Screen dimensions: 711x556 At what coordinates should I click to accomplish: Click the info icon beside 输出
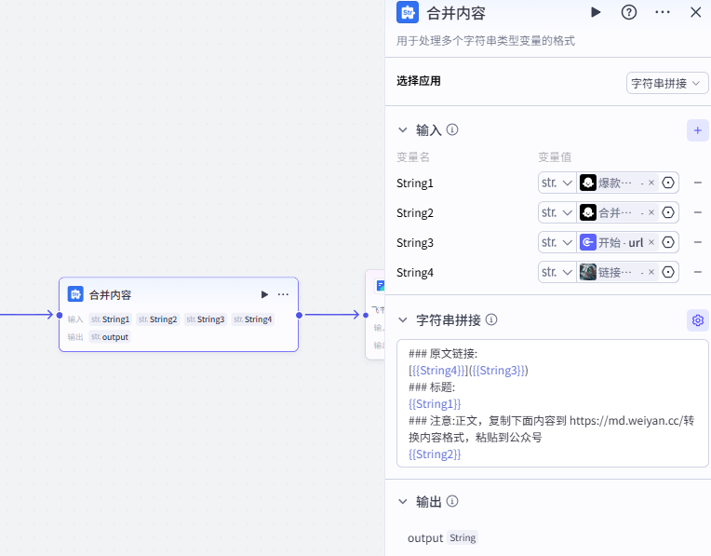452,502
